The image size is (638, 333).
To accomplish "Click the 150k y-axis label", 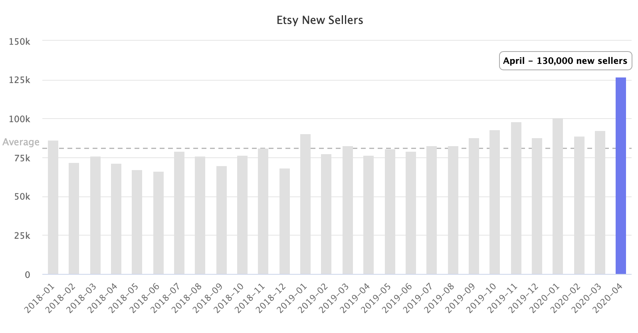I will pos(20,42).
